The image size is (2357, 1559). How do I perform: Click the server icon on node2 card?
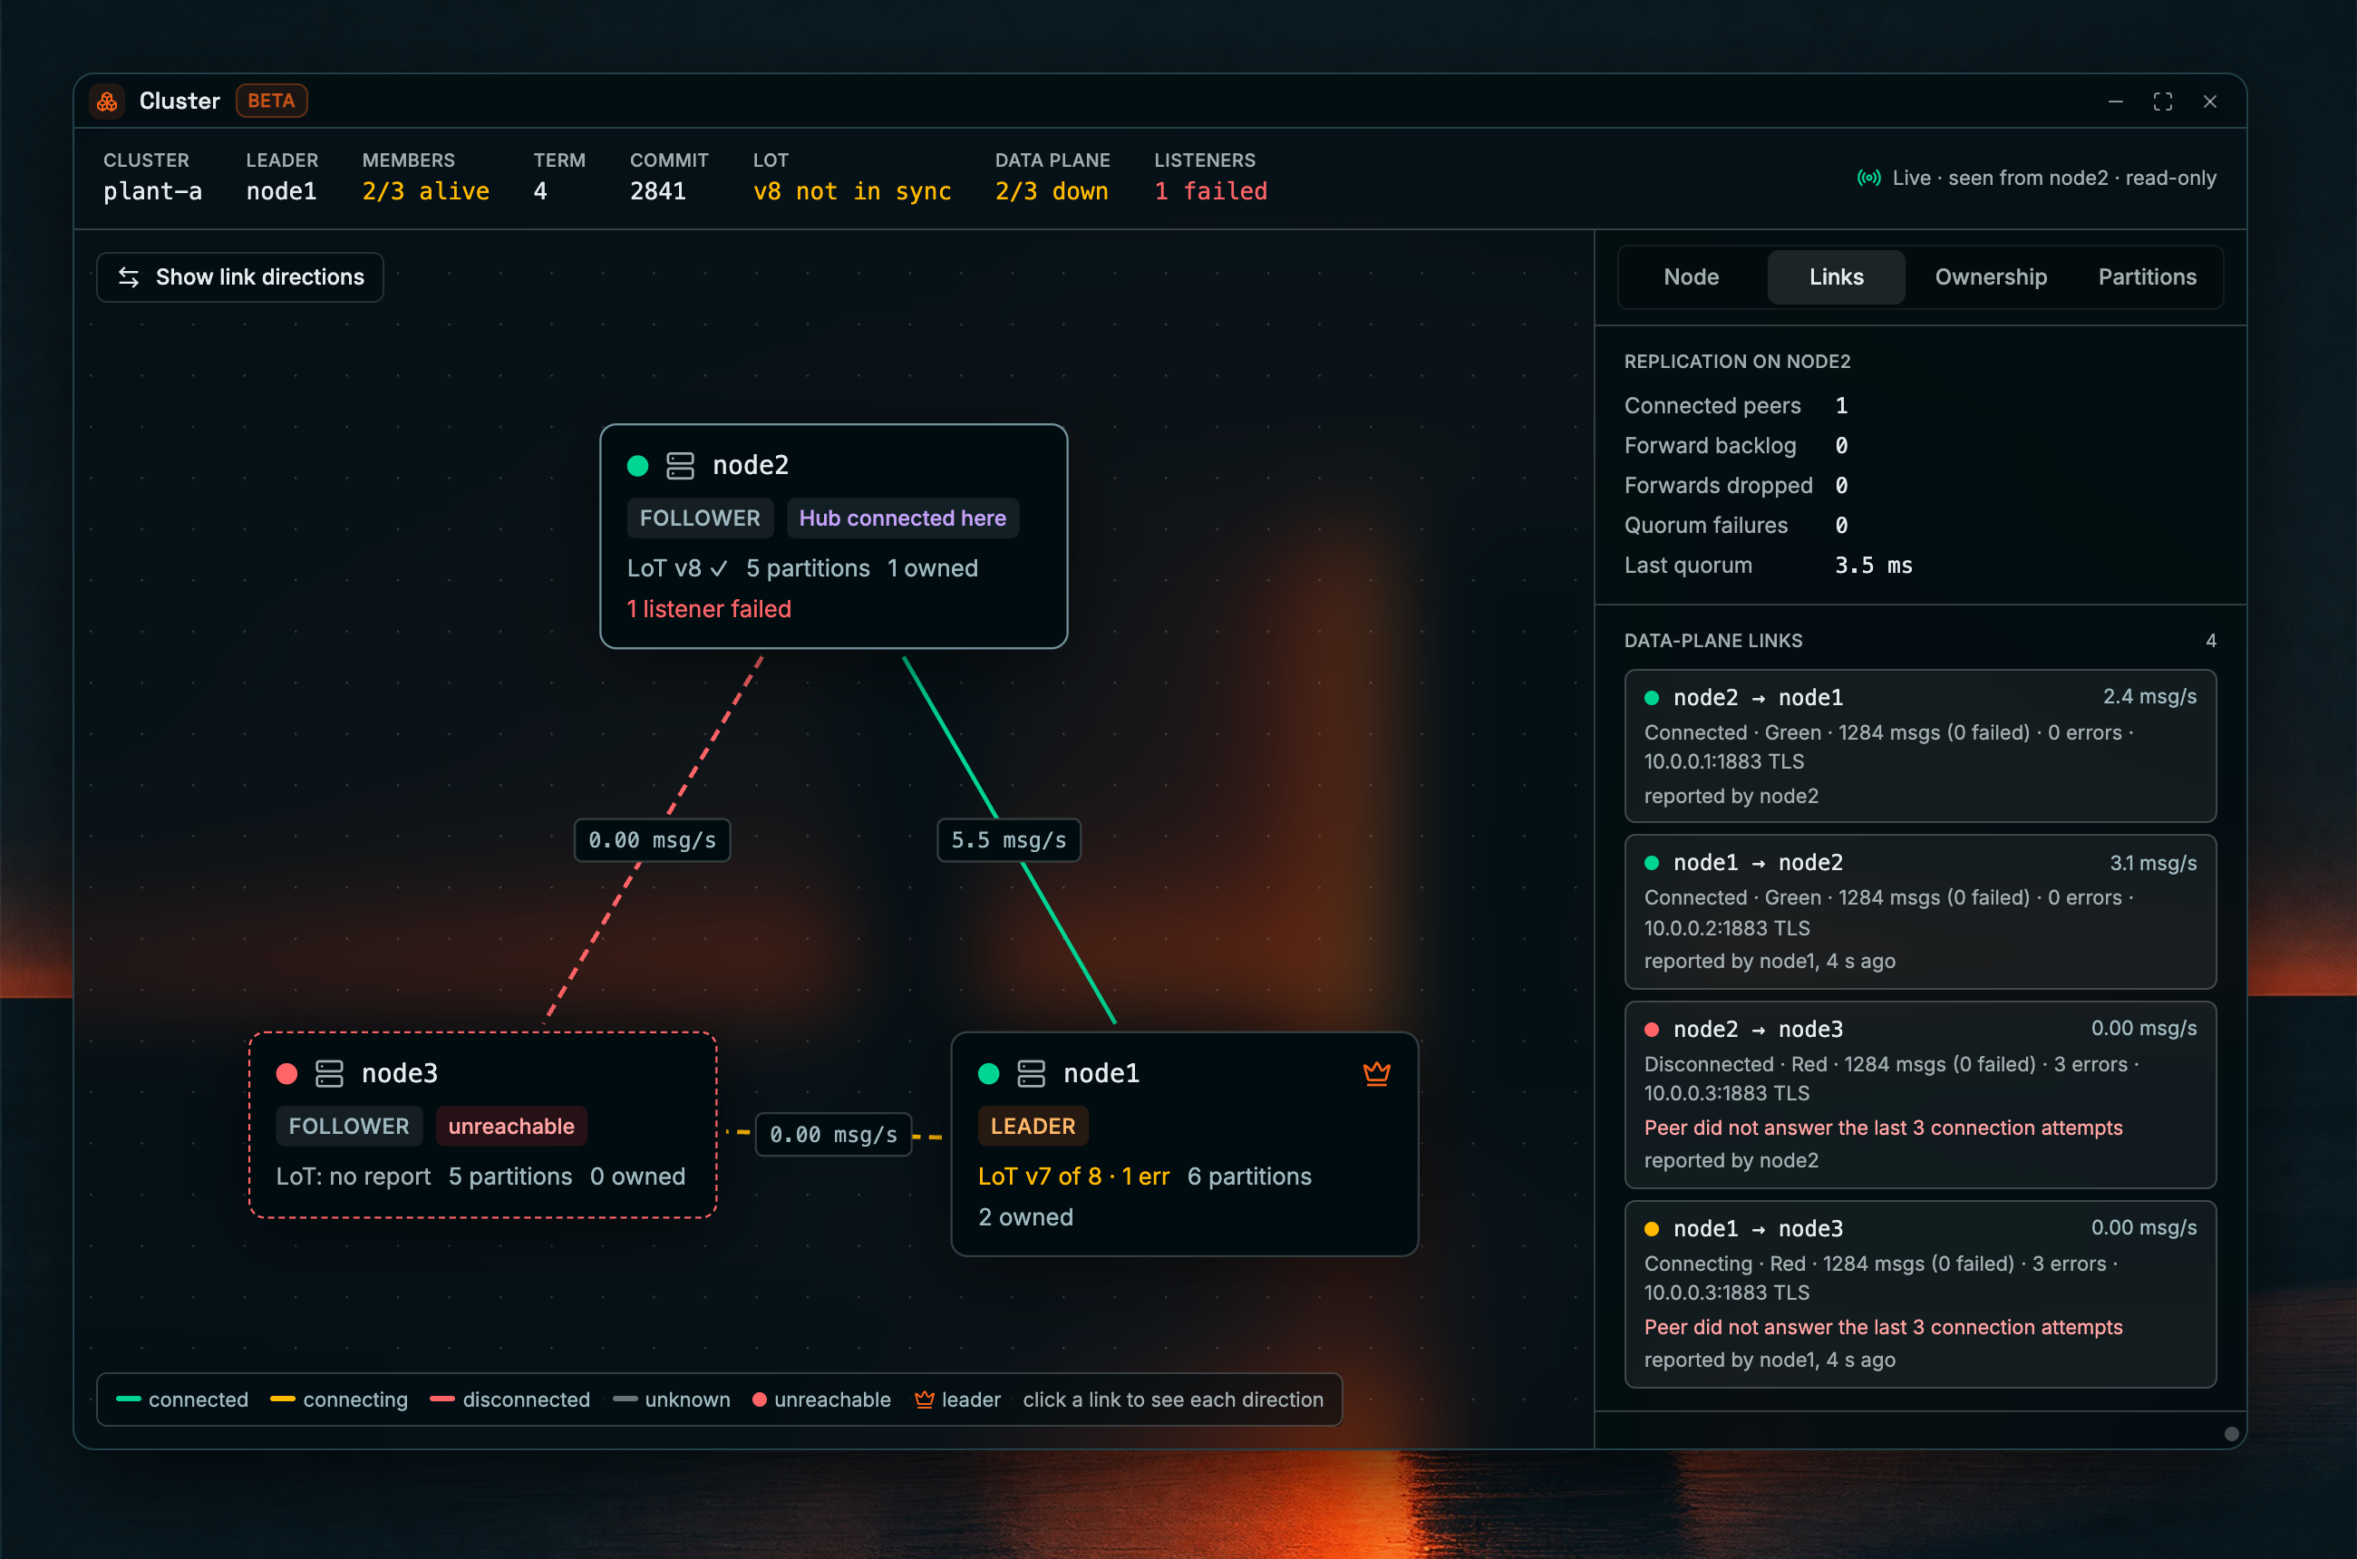[x=680, y=465]
